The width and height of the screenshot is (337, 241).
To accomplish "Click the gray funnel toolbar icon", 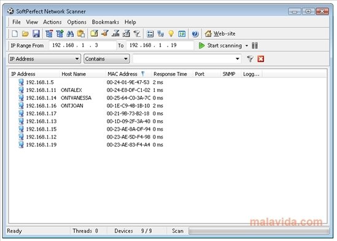I will 137,34.
